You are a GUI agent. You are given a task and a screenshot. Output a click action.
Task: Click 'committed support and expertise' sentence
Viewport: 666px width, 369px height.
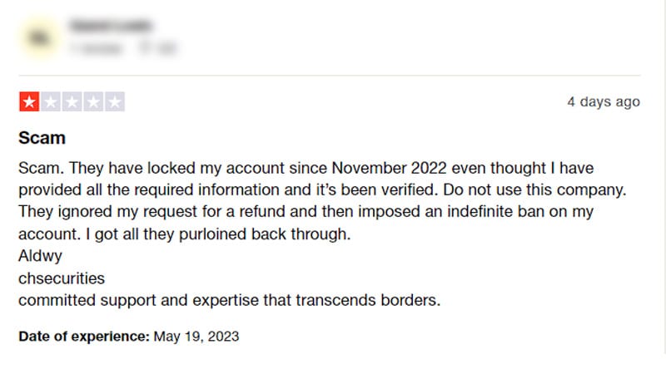click(230, 300)
